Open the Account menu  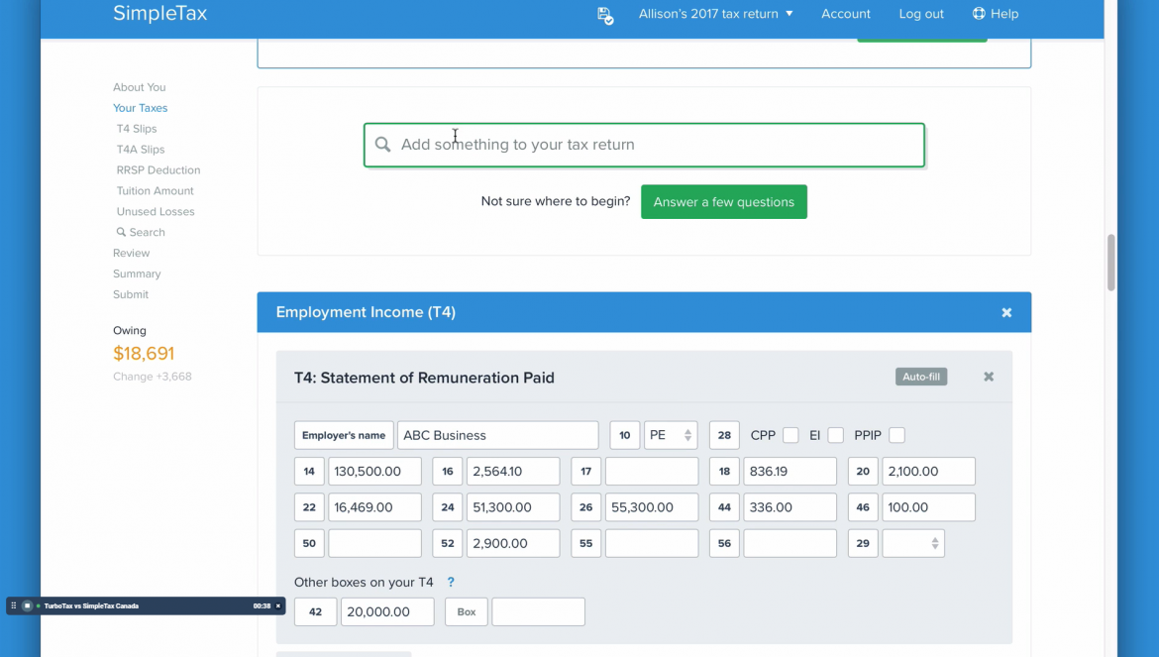pos(845,14)
